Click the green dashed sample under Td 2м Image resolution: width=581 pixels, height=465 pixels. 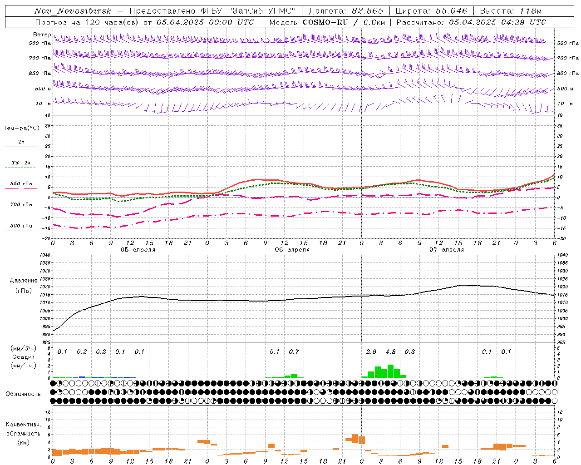pyautogui.click(x=20, y=168)
